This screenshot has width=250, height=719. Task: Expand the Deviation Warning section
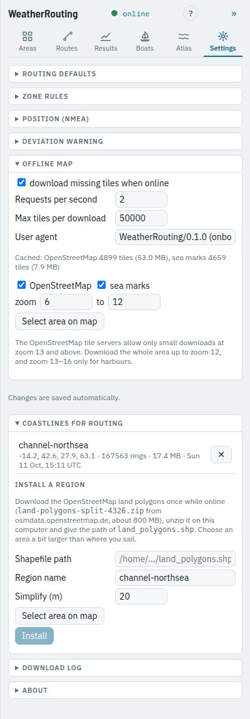tap(125, 141)
